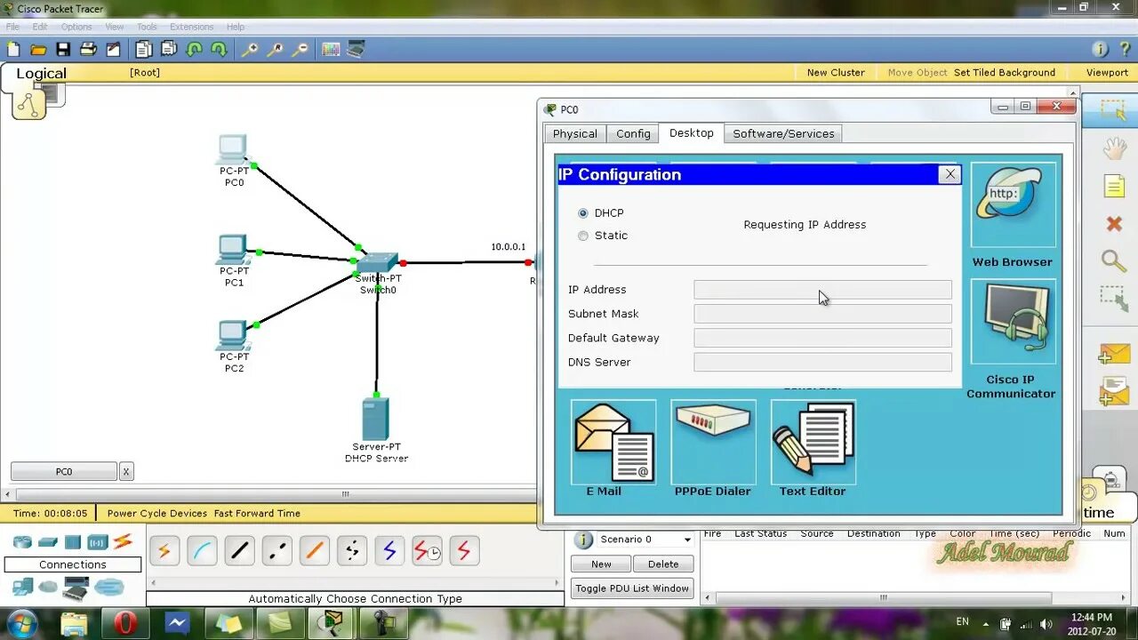Click Toggle PDU List Window button
1138x640 pixels.
click(x=632, y=588)
